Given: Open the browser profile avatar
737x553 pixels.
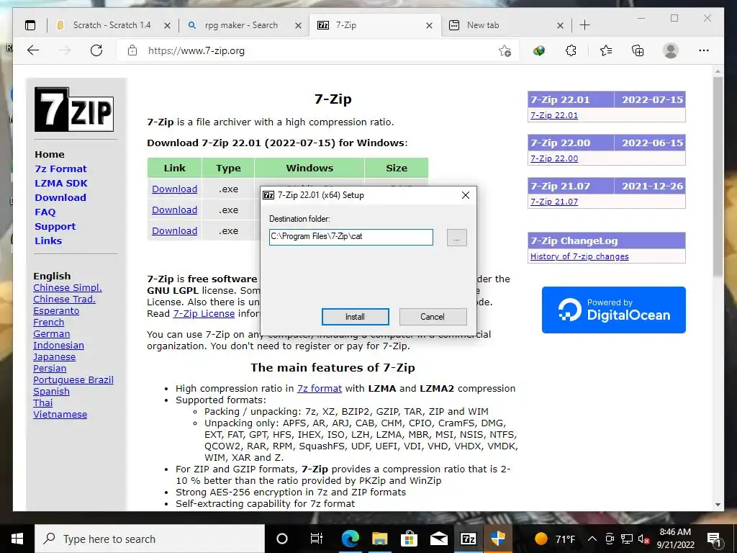Looking at the screenshot, I should coord(671,50).
